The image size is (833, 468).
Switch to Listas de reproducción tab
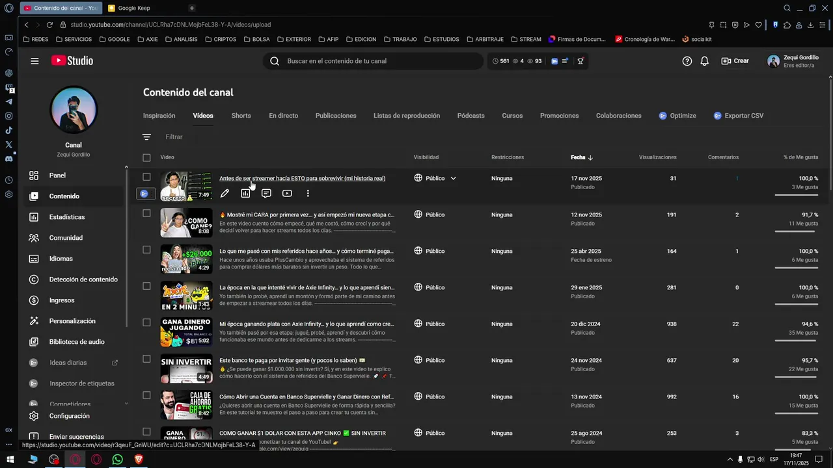[x=407, y=116]
